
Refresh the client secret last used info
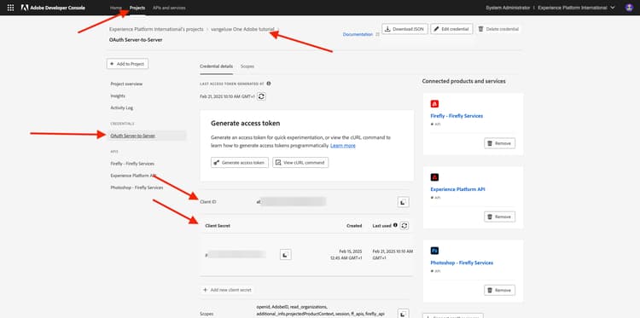[404, 225]
